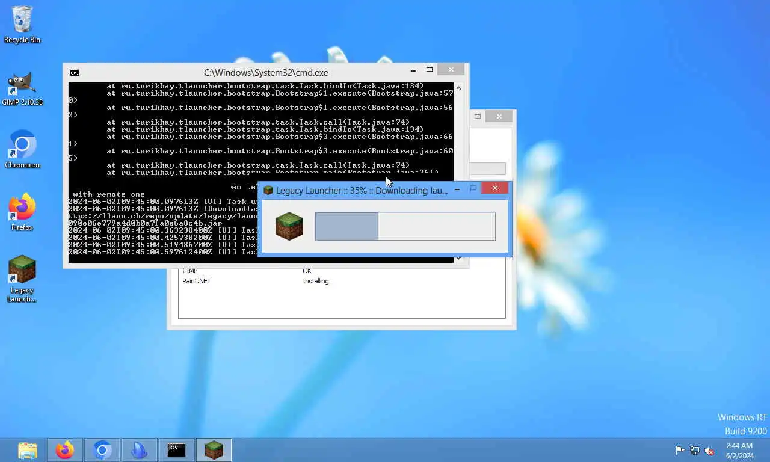Click the Legacy Launcher 35% title text
The image size is (770, 462).
[362, 190]
